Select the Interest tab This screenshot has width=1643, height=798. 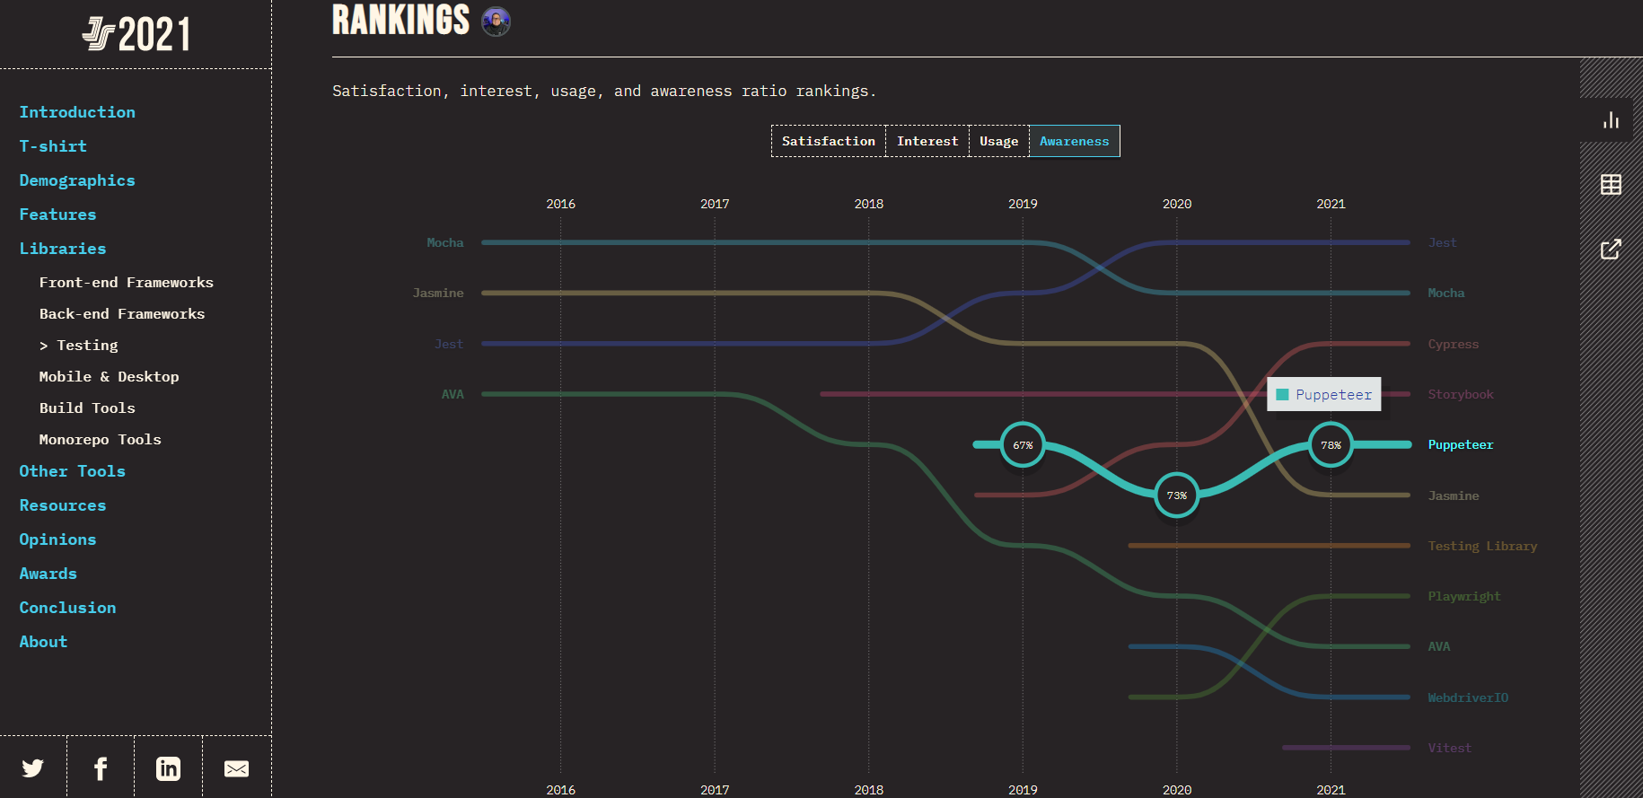point(927,141)
